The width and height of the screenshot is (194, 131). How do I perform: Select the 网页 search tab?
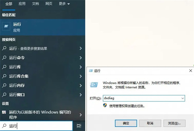point(49,4)
